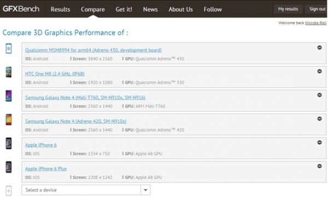328x200 pixels.
Task: Open the Follow menu
Action: [x=213, y=9]
